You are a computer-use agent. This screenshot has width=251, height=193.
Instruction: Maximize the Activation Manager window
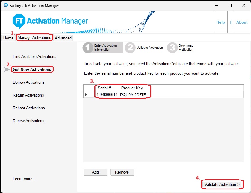230,5
